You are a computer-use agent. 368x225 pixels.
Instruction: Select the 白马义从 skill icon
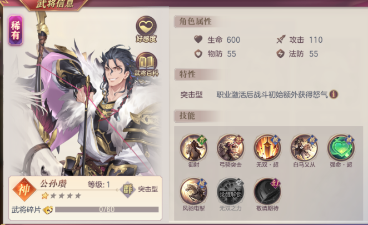(304, 148)
